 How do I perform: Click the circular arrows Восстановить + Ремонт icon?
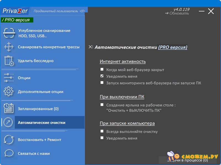click(x=9, y=140)
